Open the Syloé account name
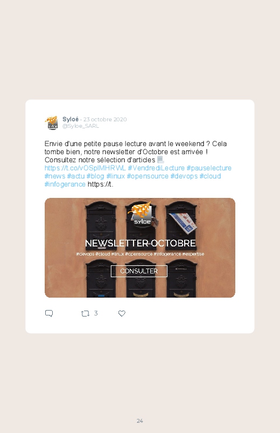280x433 pixels. pos(71,119)
